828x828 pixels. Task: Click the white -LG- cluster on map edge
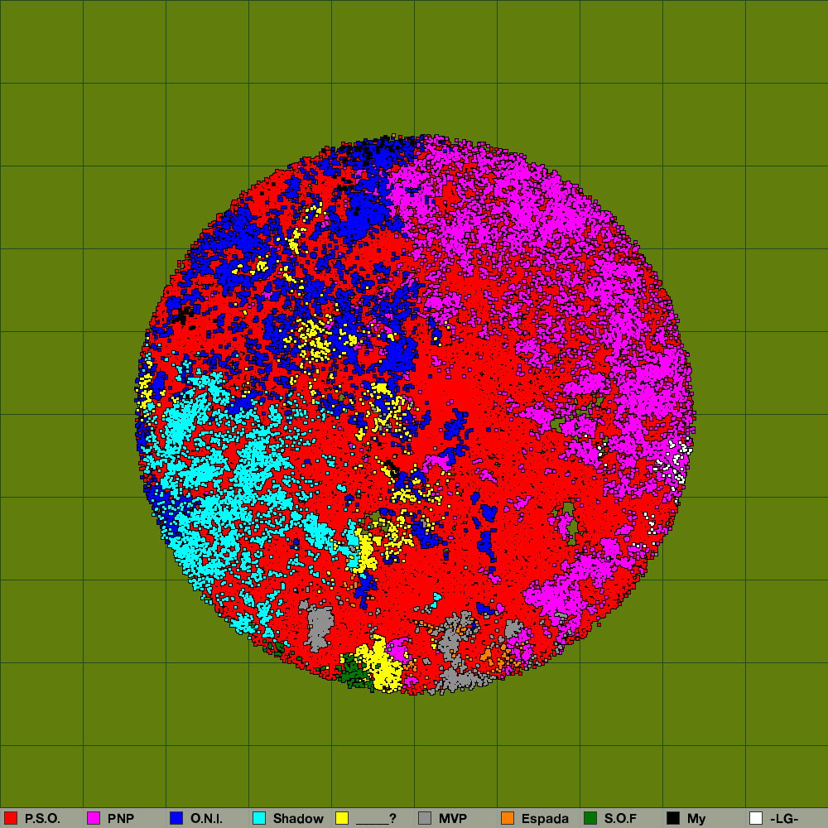[672, 463]
